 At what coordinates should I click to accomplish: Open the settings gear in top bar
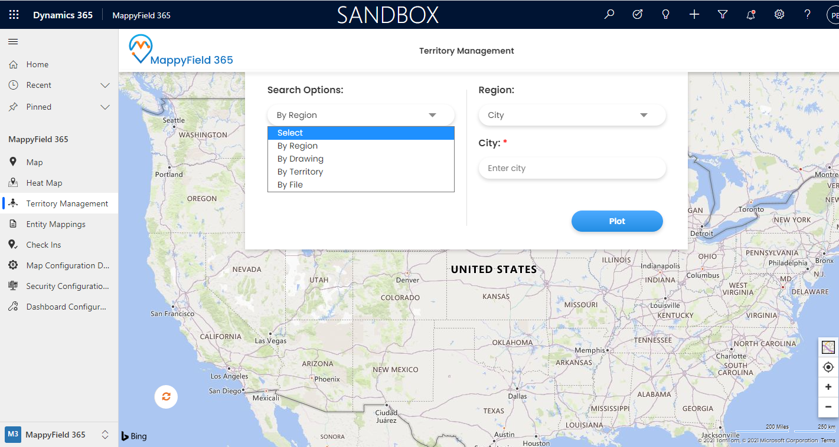[779, 15]
